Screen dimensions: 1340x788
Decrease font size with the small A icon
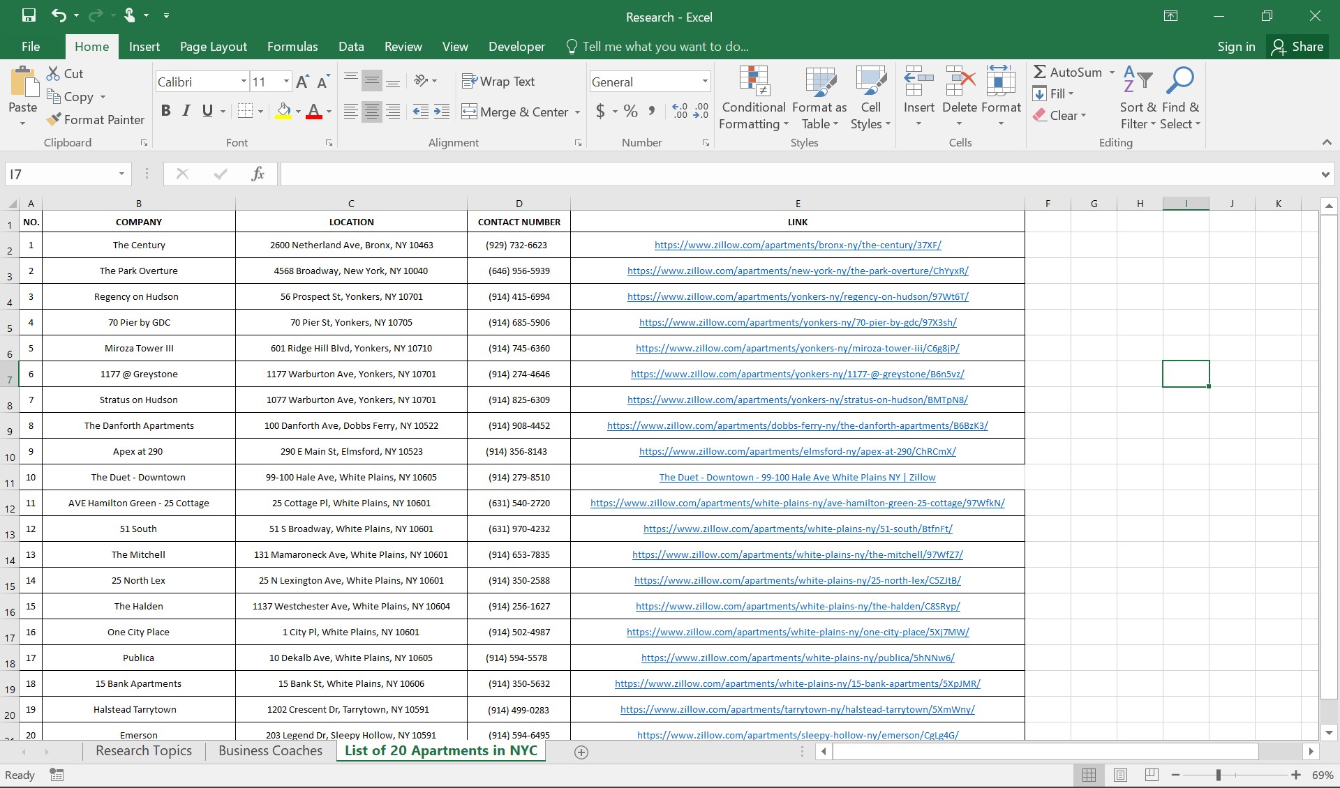(x=322, y=82)
